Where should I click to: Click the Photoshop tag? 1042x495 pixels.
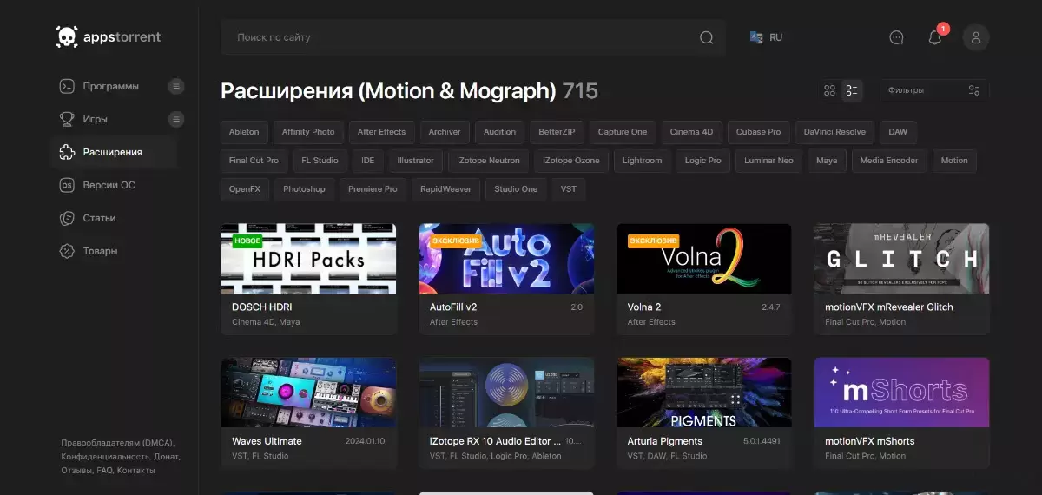point(304,189)
